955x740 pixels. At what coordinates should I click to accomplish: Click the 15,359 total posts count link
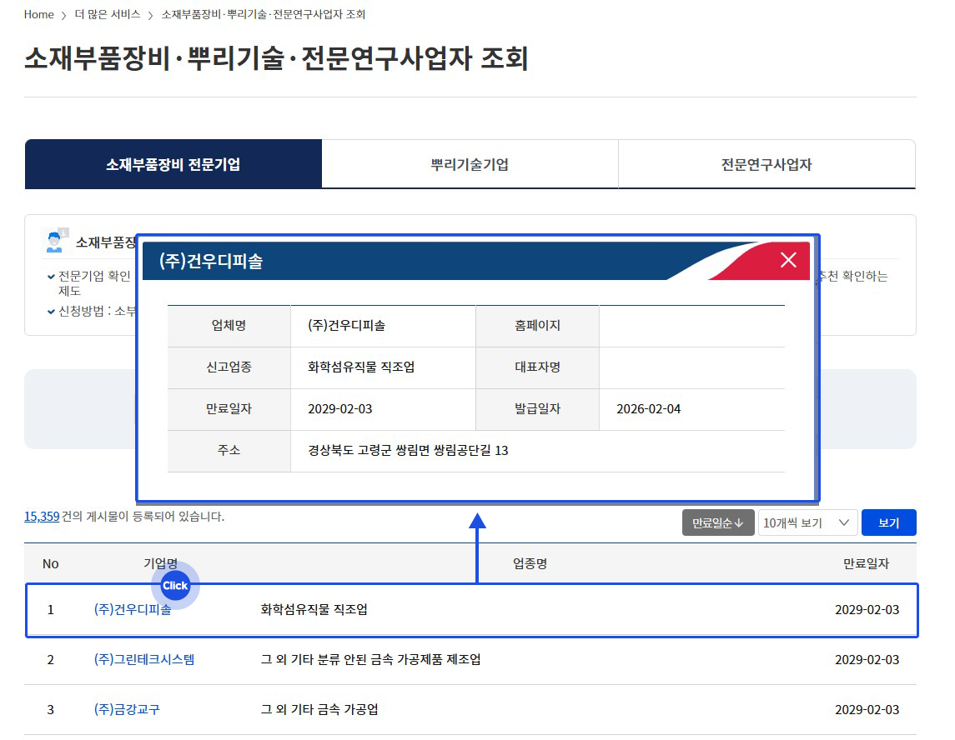[42, 517]
